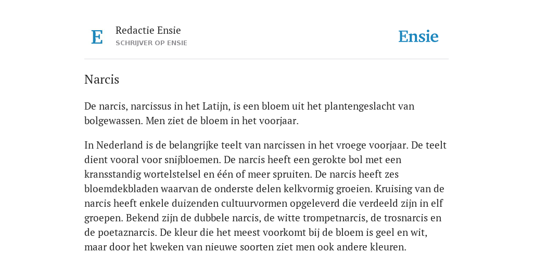The image size is (533, 266).
Task: Open the Ensie logo link
Action: pos(418,36)
